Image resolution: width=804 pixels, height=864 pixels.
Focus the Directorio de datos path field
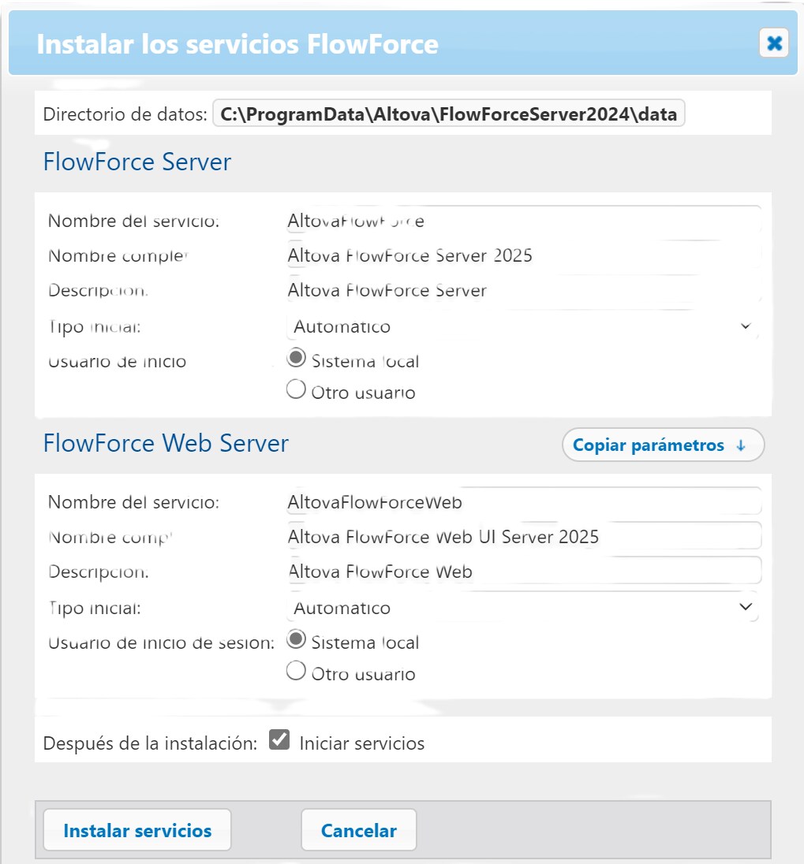coord(449,114)
